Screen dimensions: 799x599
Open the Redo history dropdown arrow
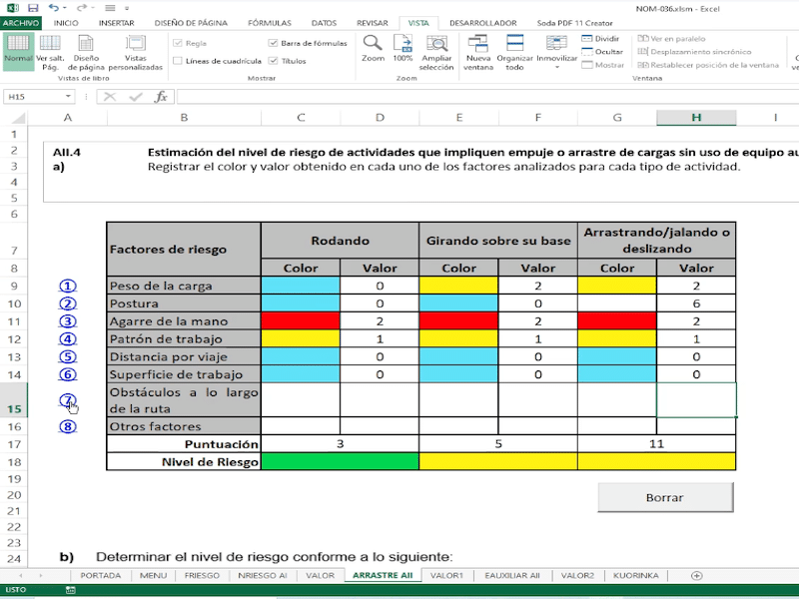92,8
